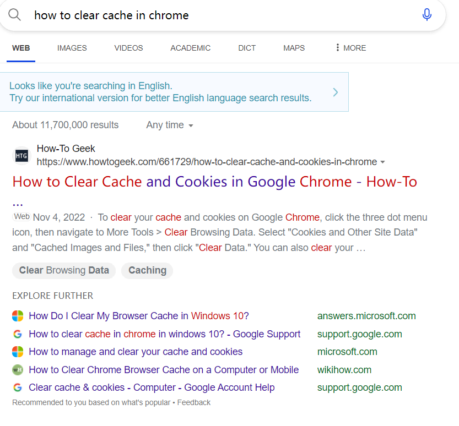Click answers.microsoft.com domain text
This screenshot has width=459, height=426.
pos(366,316)
